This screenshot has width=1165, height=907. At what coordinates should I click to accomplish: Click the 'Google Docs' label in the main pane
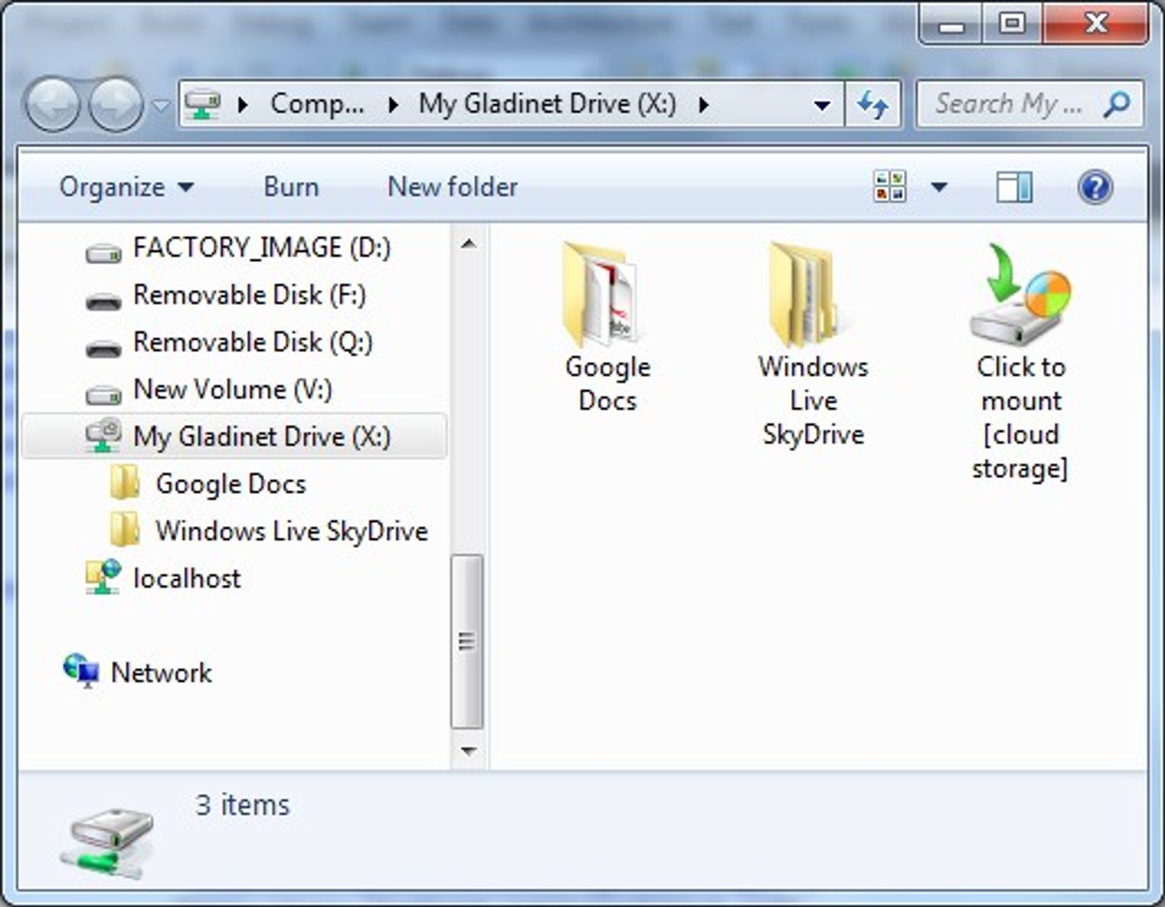pos(608,384)
